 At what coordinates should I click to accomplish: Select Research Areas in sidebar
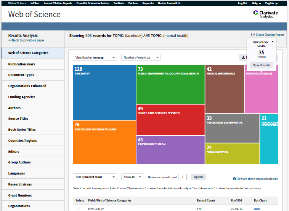coord(33,184)
